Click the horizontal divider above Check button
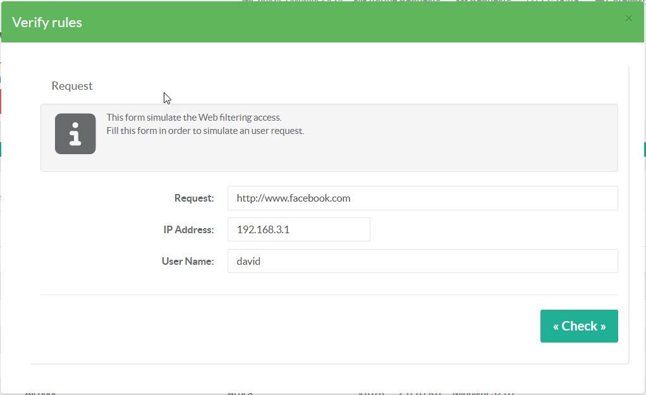Viewport: 646px width, 395px height. tap(329, 295)
